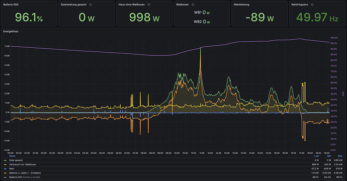This screenshot has width=347, height=181.
Task: Click the 0 W label on left axis
Action: (8, 112)
